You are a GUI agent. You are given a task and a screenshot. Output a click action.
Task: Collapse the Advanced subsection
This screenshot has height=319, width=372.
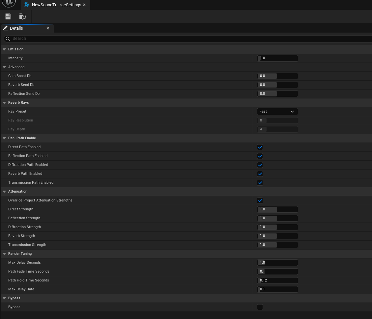4,67
